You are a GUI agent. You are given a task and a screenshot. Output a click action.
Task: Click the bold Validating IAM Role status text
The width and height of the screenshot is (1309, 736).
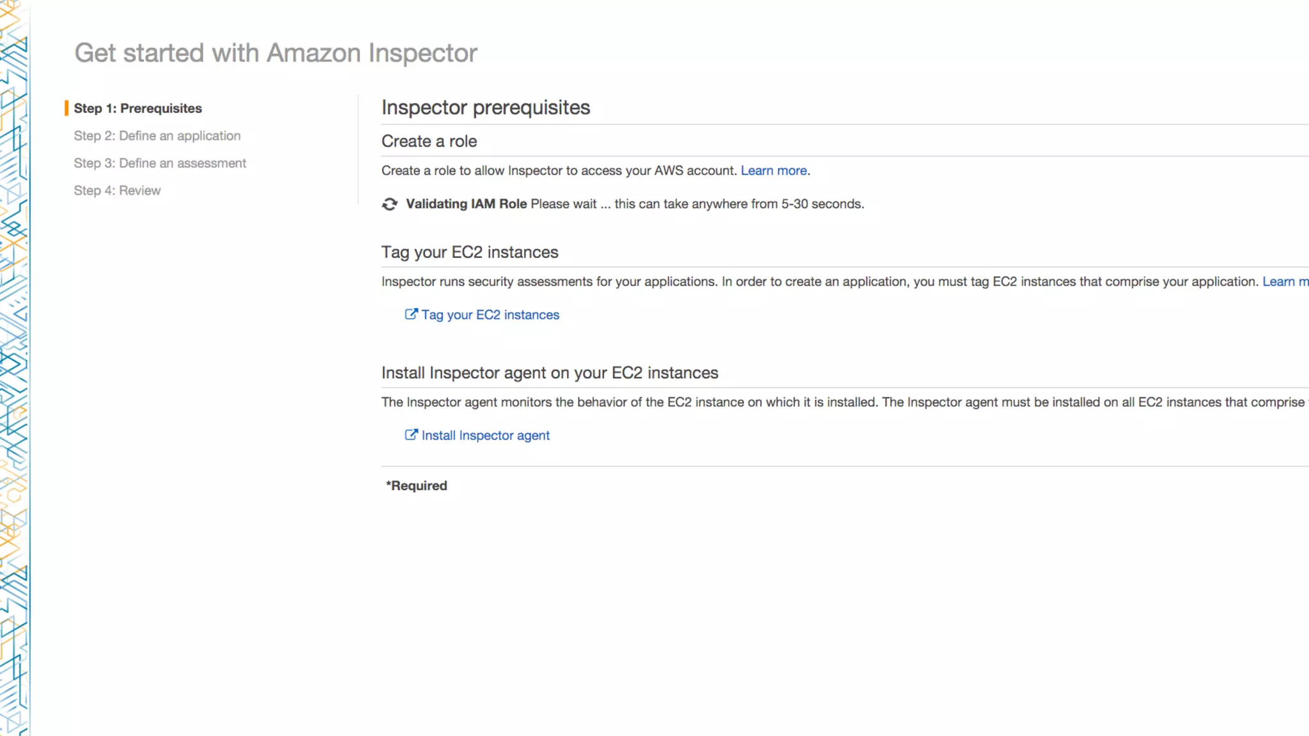click(466, 204)
